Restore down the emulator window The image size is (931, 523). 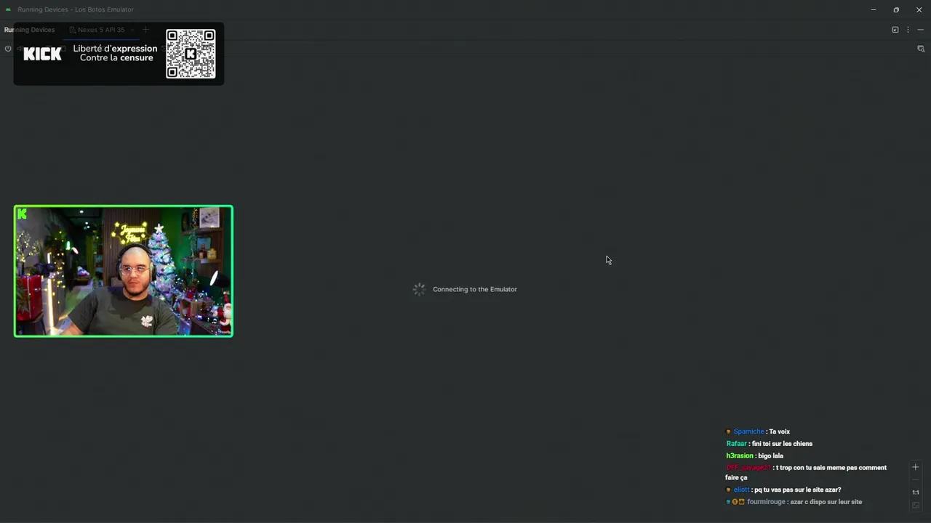[x=896, y=9]
